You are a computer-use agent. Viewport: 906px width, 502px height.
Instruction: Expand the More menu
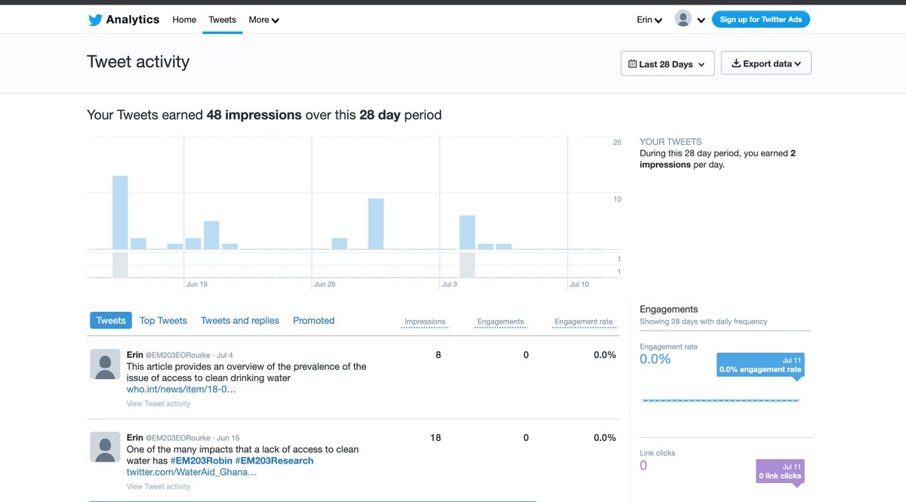click(264, 20)
